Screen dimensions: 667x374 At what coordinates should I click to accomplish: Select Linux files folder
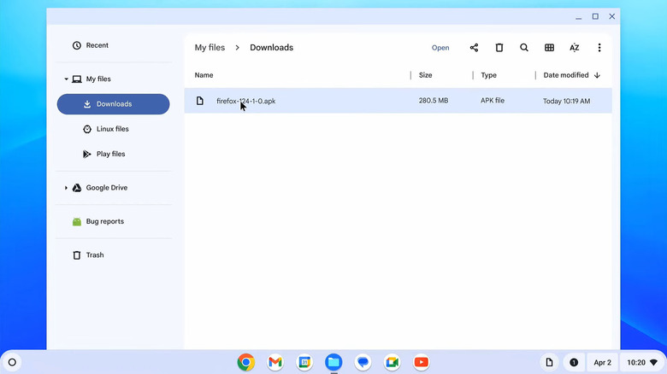[112, 129]
